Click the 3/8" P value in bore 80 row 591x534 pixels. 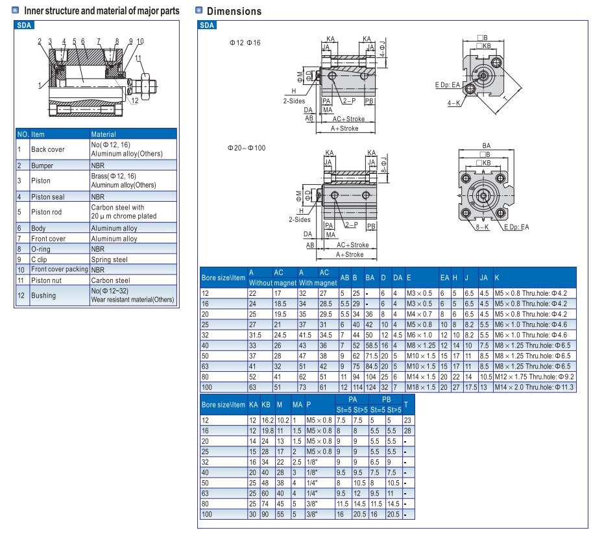point(320,504)
